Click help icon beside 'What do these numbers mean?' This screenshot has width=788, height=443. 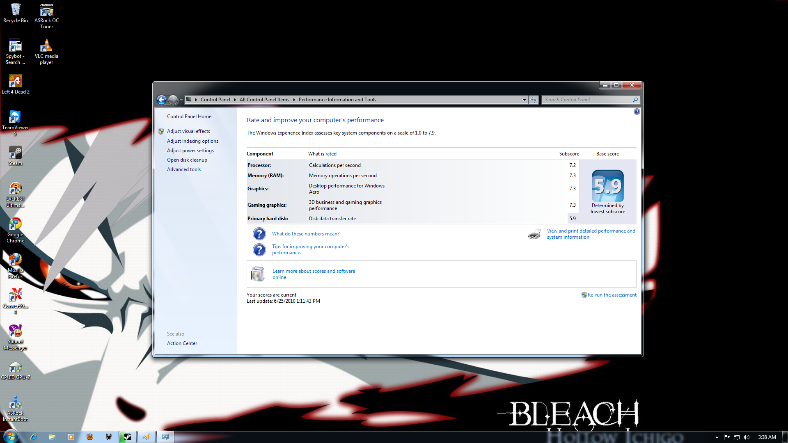(x=259, y=234)
